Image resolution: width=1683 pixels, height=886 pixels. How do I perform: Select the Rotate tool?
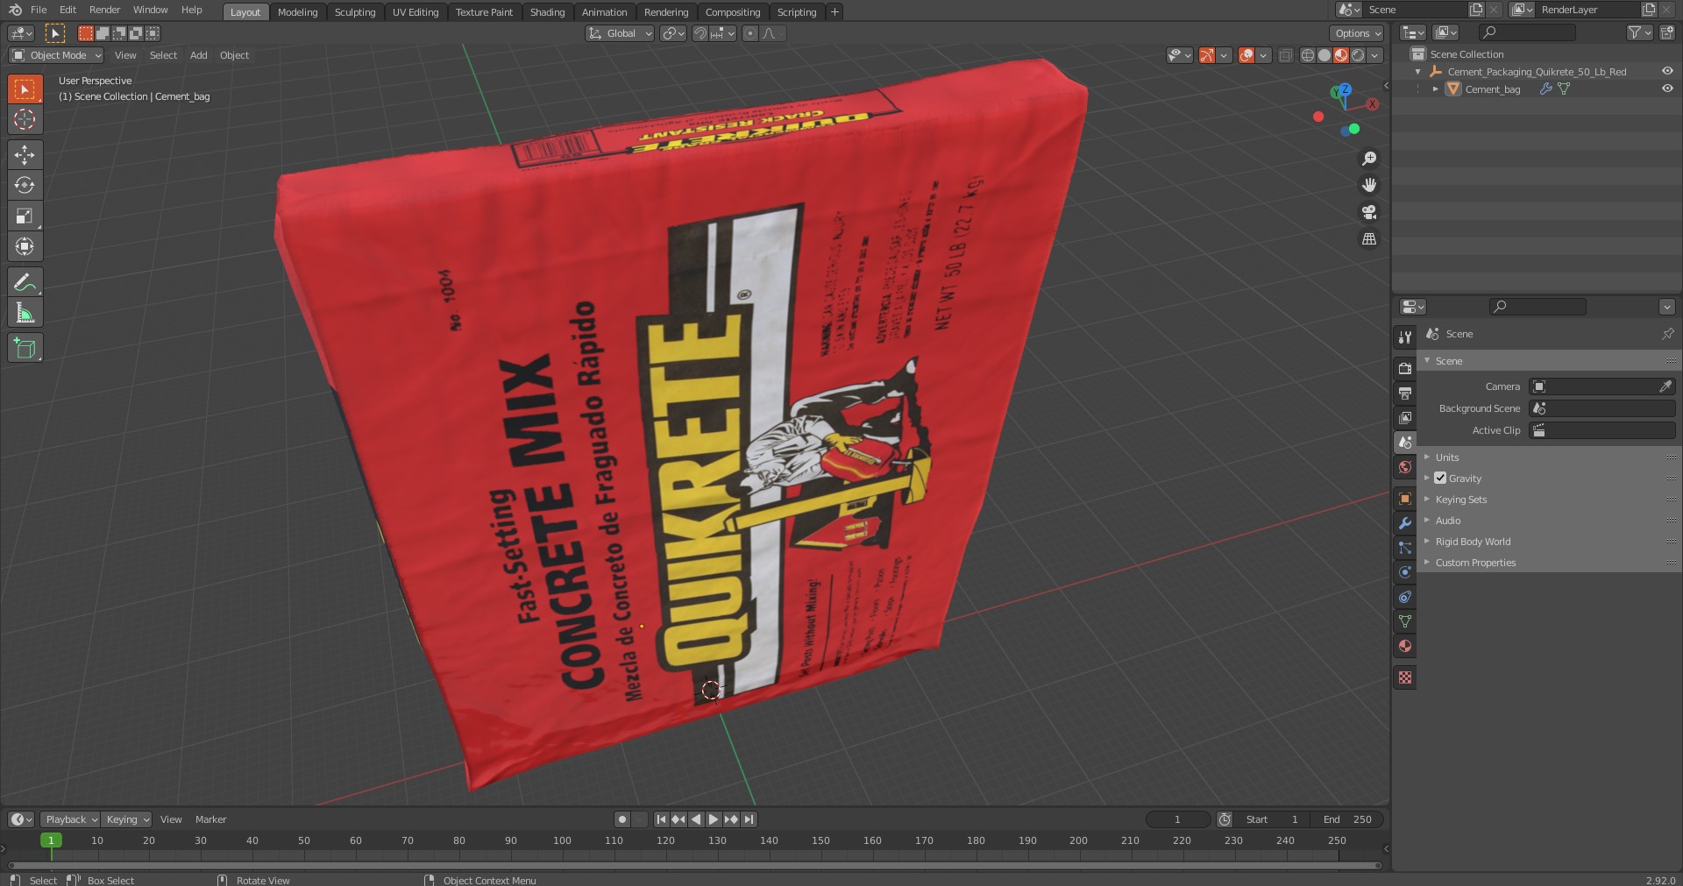click(x=25, y=185)
